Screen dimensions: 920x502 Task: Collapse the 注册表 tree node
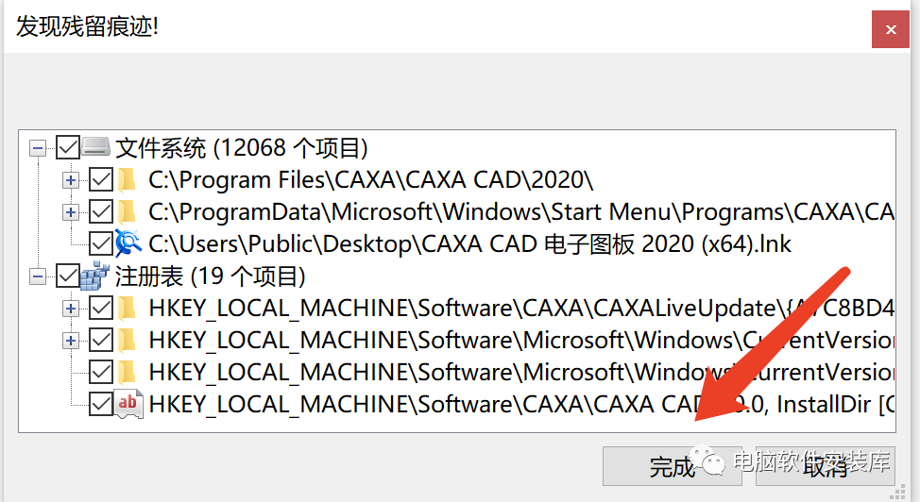pyautogui.click(x=38, y=276)
